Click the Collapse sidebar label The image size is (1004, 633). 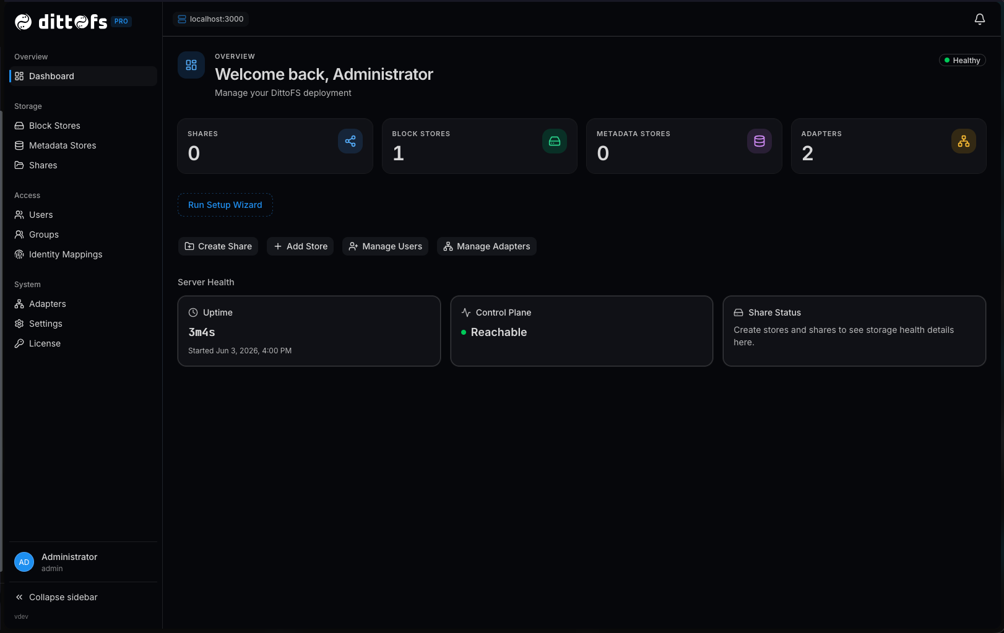pos(63,597)
